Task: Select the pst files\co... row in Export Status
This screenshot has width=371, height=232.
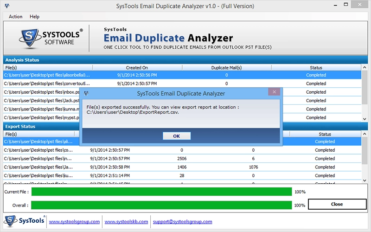Action: click(182, 150)
